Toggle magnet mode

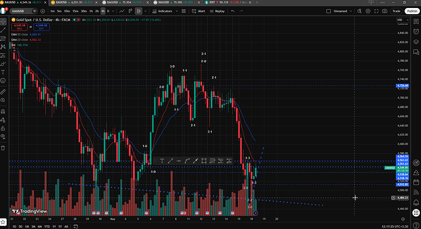click(3, 111)
